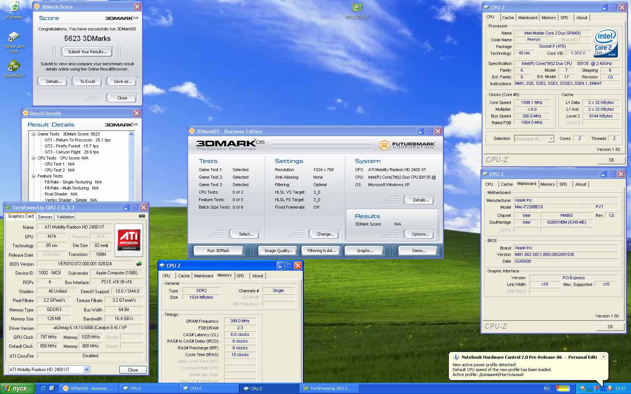The image size is (631, 394).
Task: Export results To Excel
Action: [x=88, y=81]
